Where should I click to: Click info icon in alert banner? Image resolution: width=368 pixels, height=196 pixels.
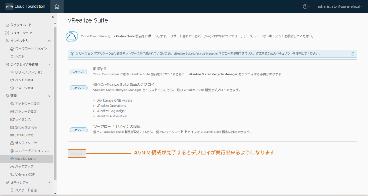pos(73,54)
